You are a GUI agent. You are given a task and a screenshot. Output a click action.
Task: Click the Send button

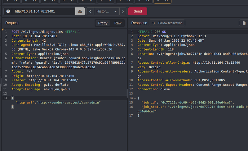point(137,11)
